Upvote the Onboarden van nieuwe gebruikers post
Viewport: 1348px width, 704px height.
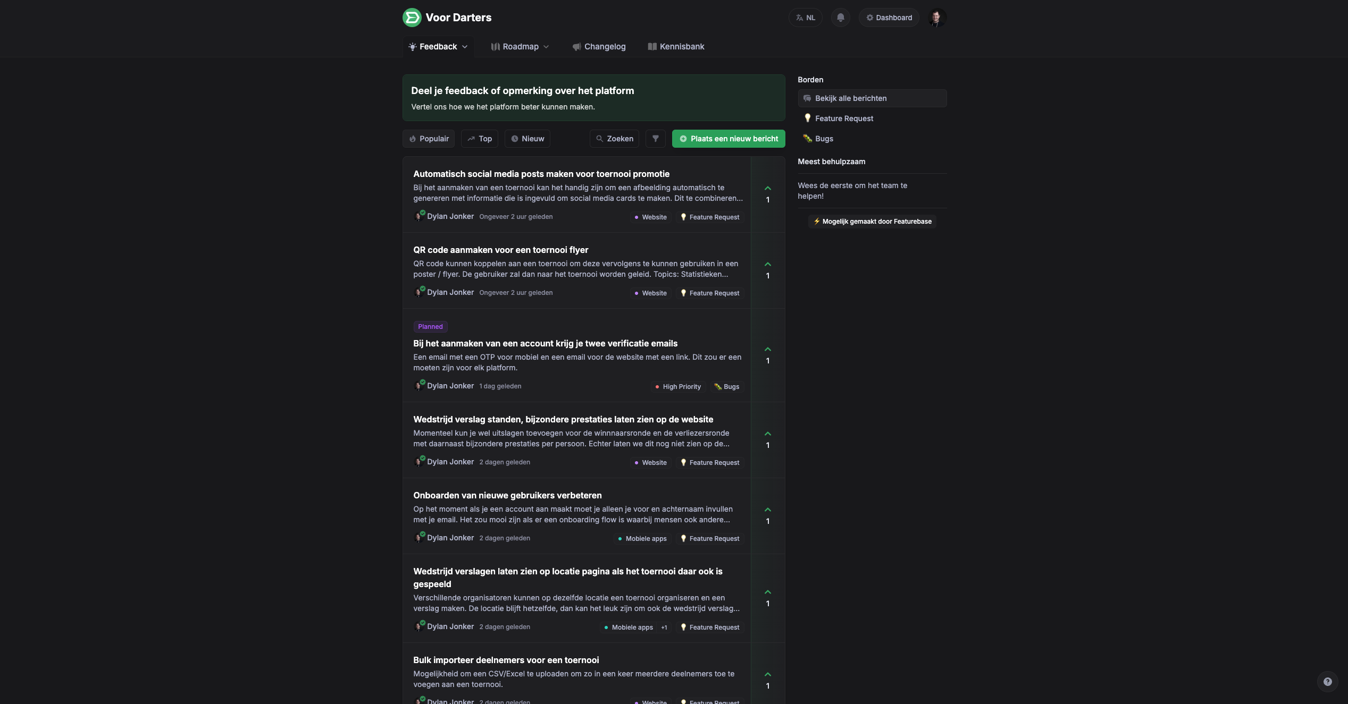coord(767,510)
